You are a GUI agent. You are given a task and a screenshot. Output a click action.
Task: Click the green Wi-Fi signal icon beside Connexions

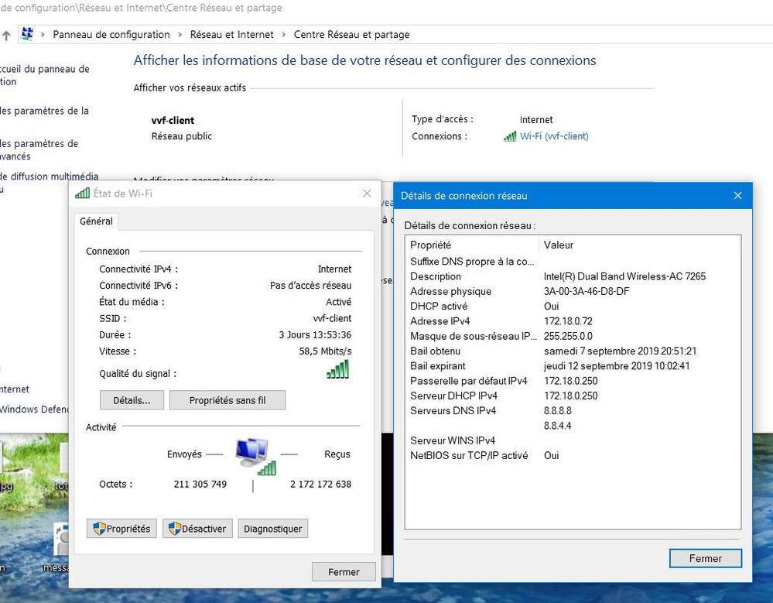510,136
